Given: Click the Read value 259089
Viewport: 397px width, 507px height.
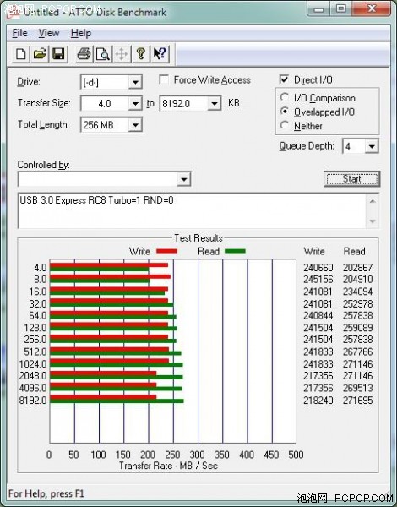Looking at the screenshot, I should pos(358,328).
